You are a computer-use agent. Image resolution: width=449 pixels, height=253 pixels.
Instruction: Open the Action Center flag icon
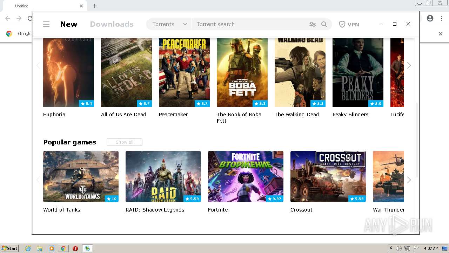pos(416,248)
